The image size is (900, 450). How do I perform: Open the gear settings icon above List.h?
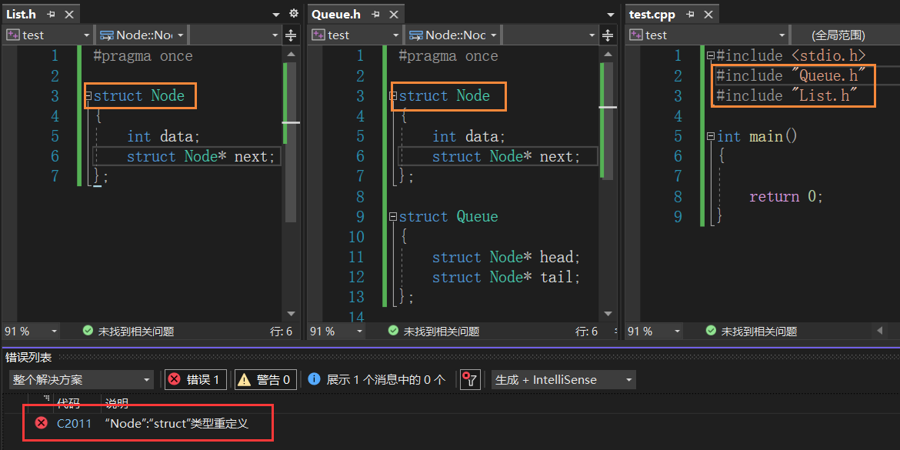coord(293,13)
